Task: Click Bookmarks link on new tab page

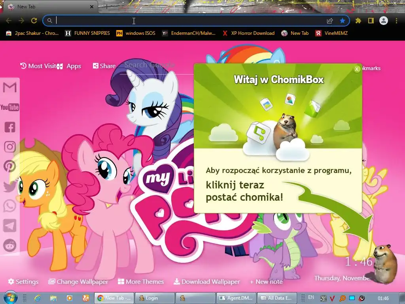Action: click(x=371, y=68)
